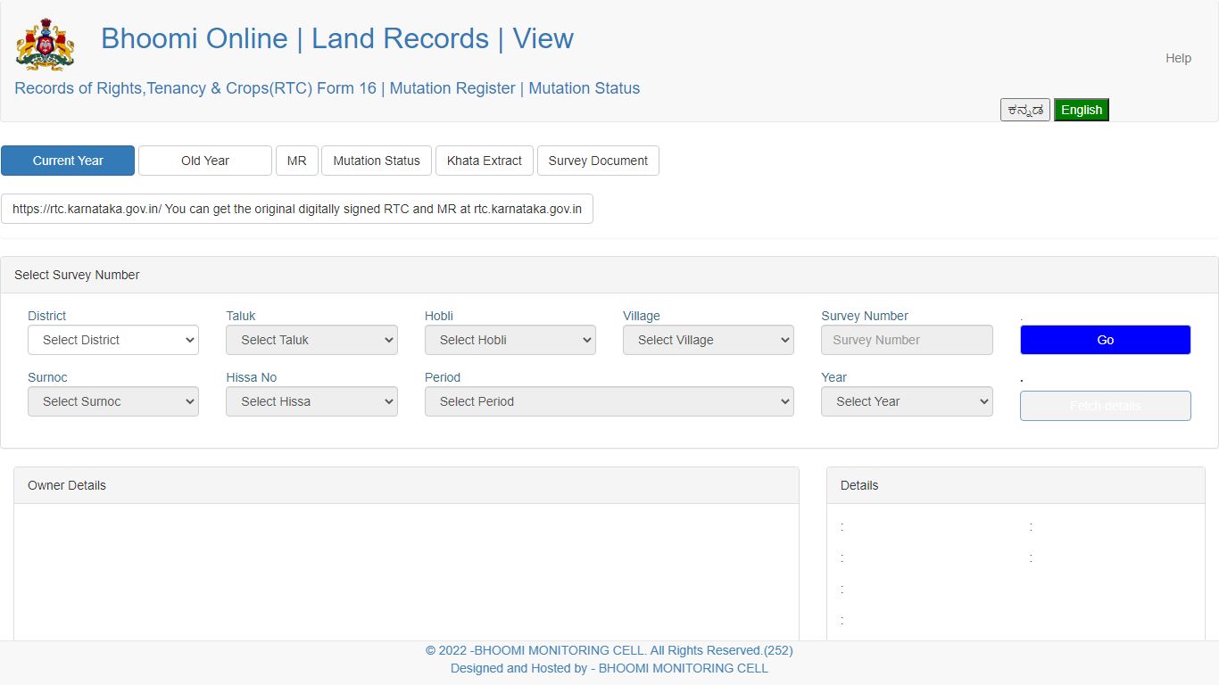Click the Taluk field label
Viewport: 1219px width, 685px height.
241,316
